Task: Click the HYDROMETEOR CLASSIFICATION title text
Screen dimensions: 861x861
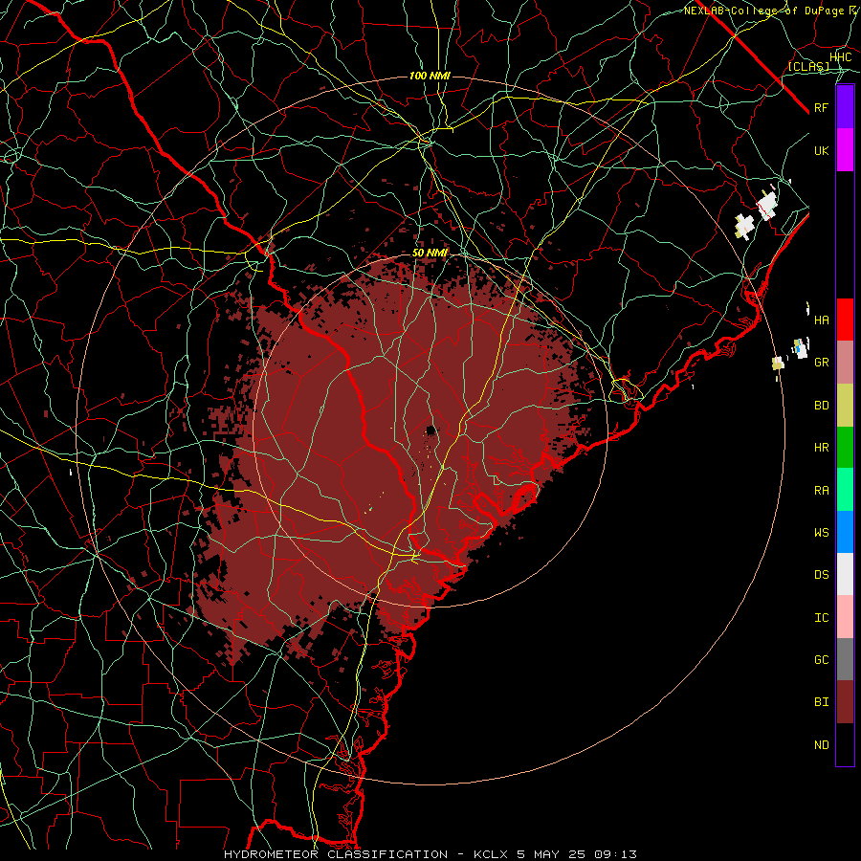Action: (336, 854)
